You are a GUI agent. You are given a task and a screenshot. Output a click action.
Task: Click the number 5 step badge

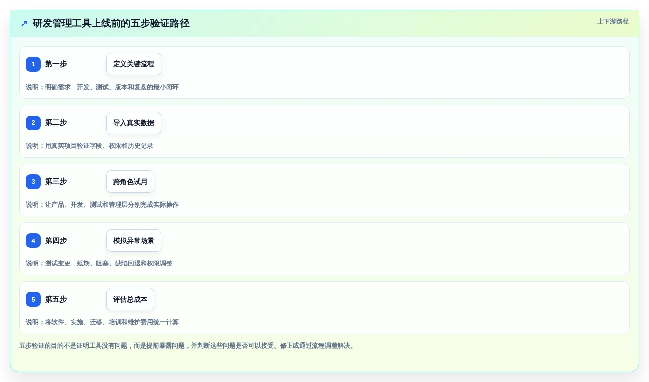[33, 299]
